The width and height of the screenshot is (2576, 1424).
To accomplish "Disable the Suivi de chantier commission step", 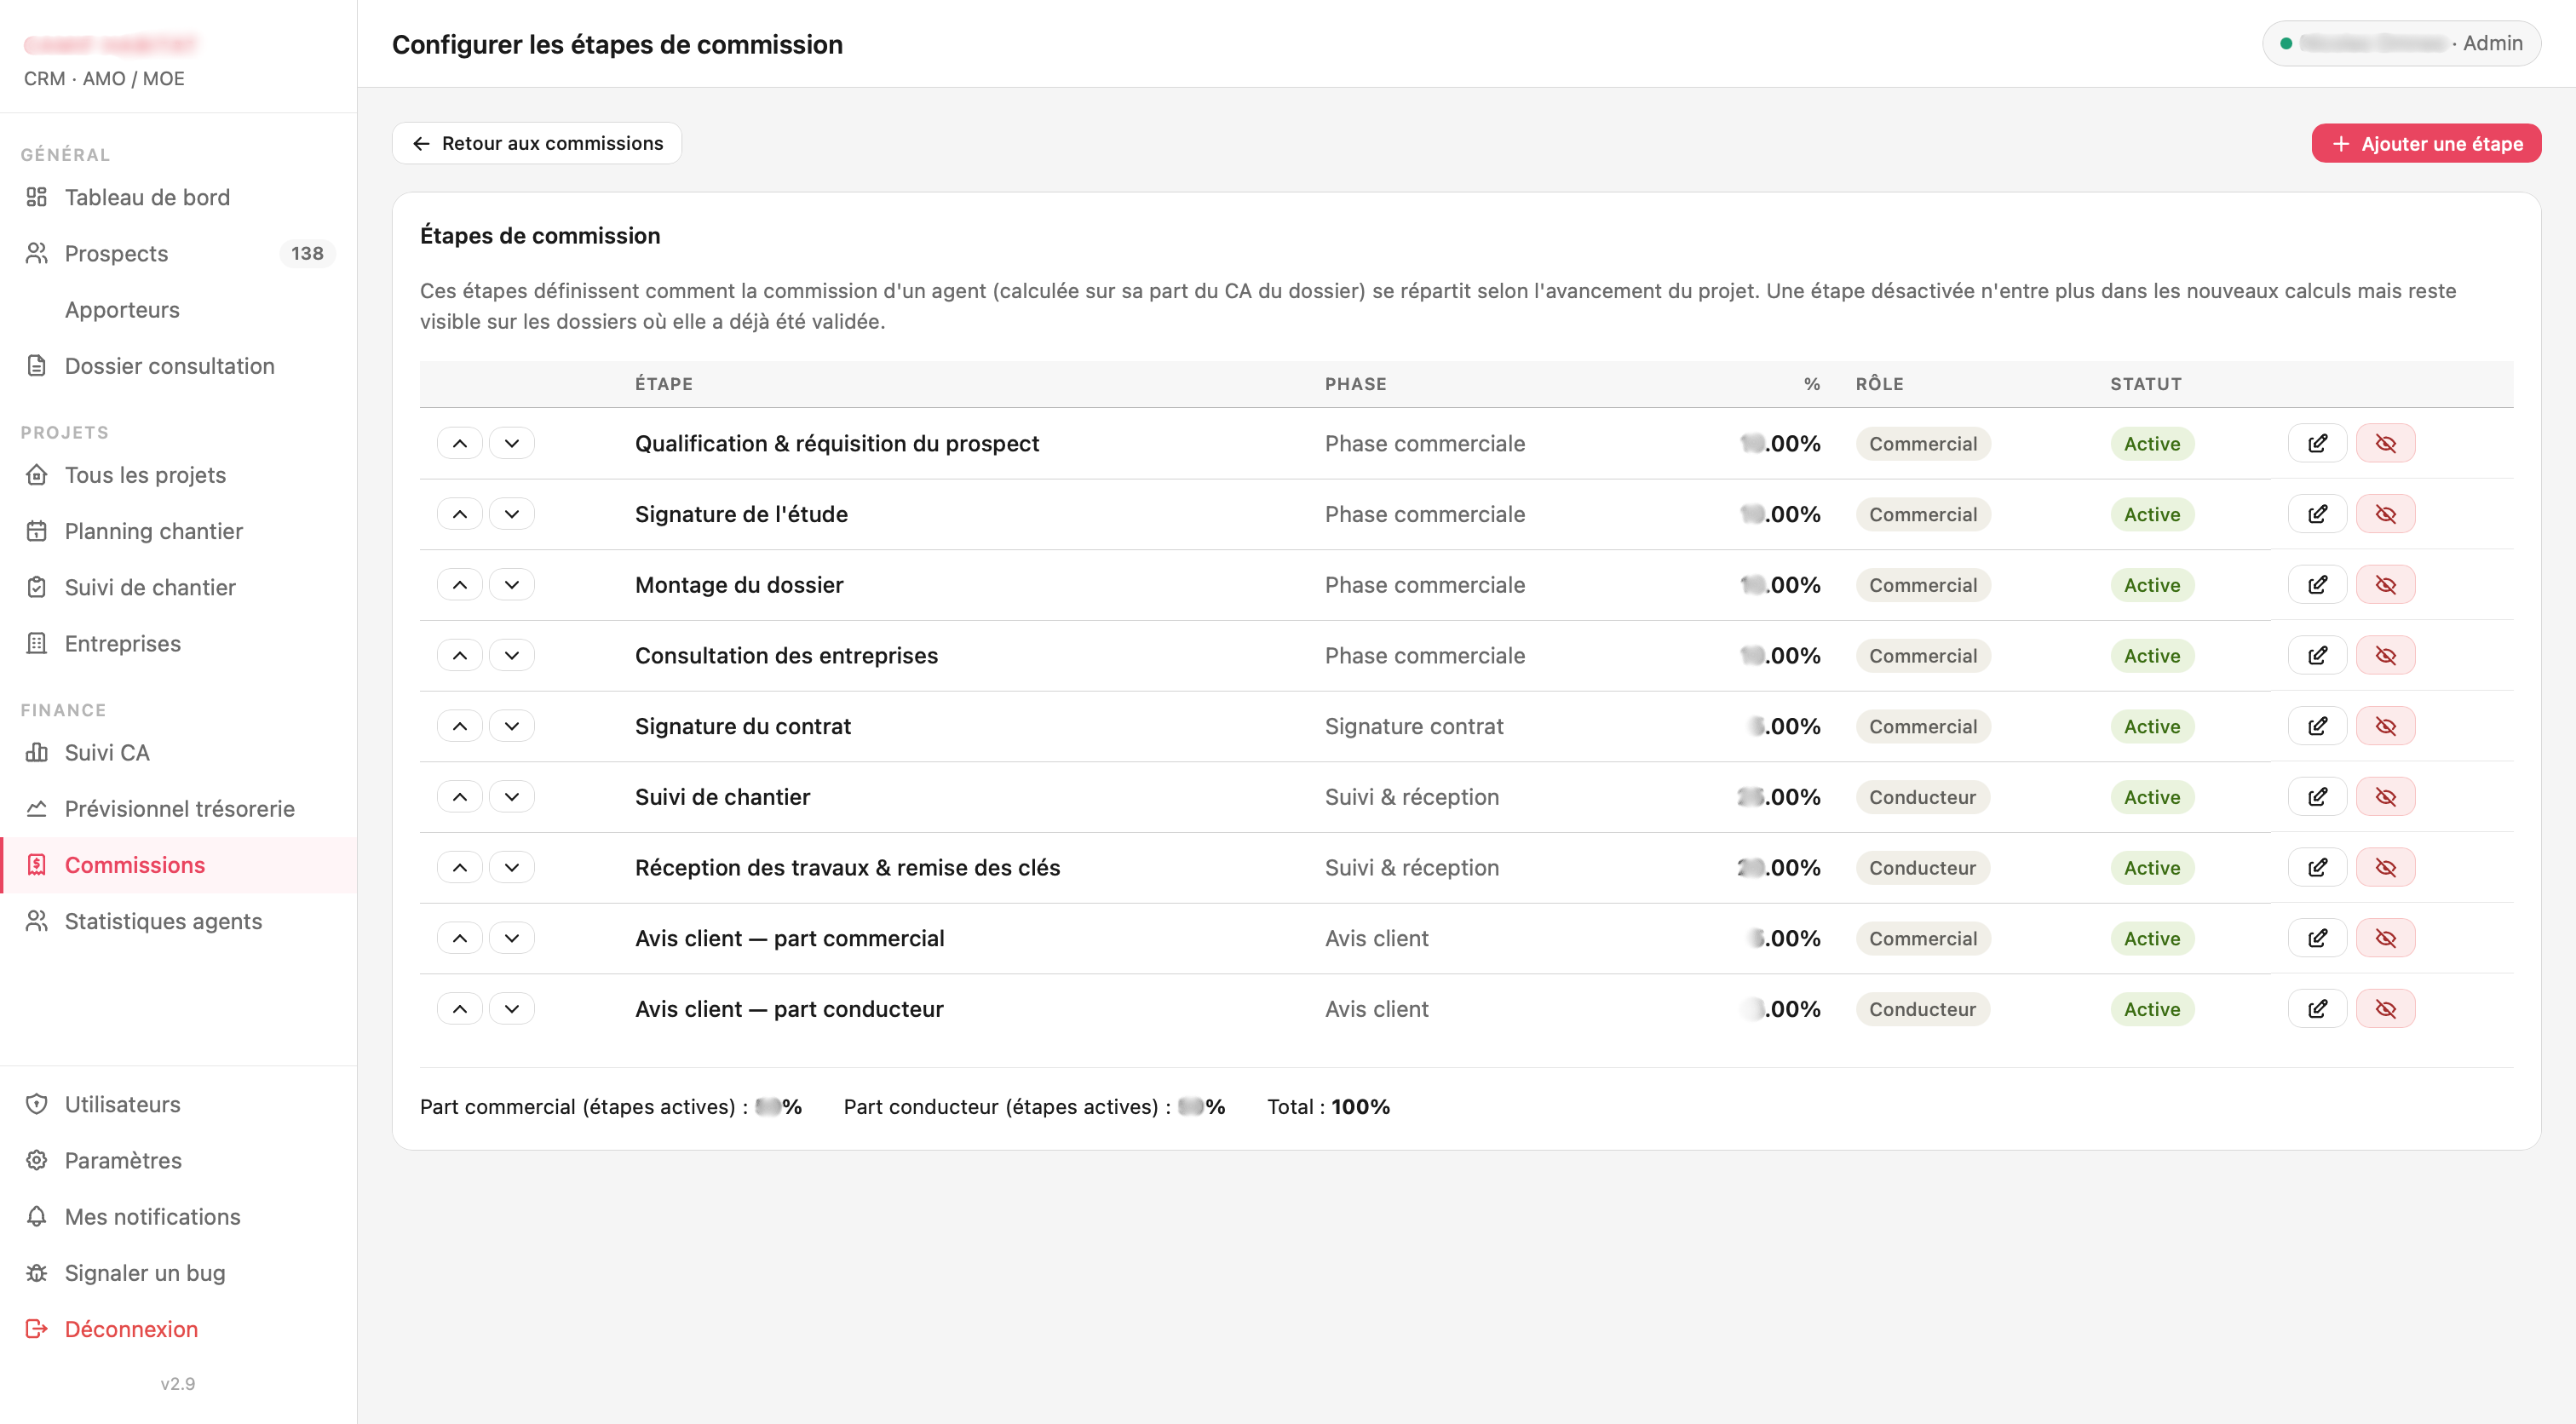I will click(2385, 797).
